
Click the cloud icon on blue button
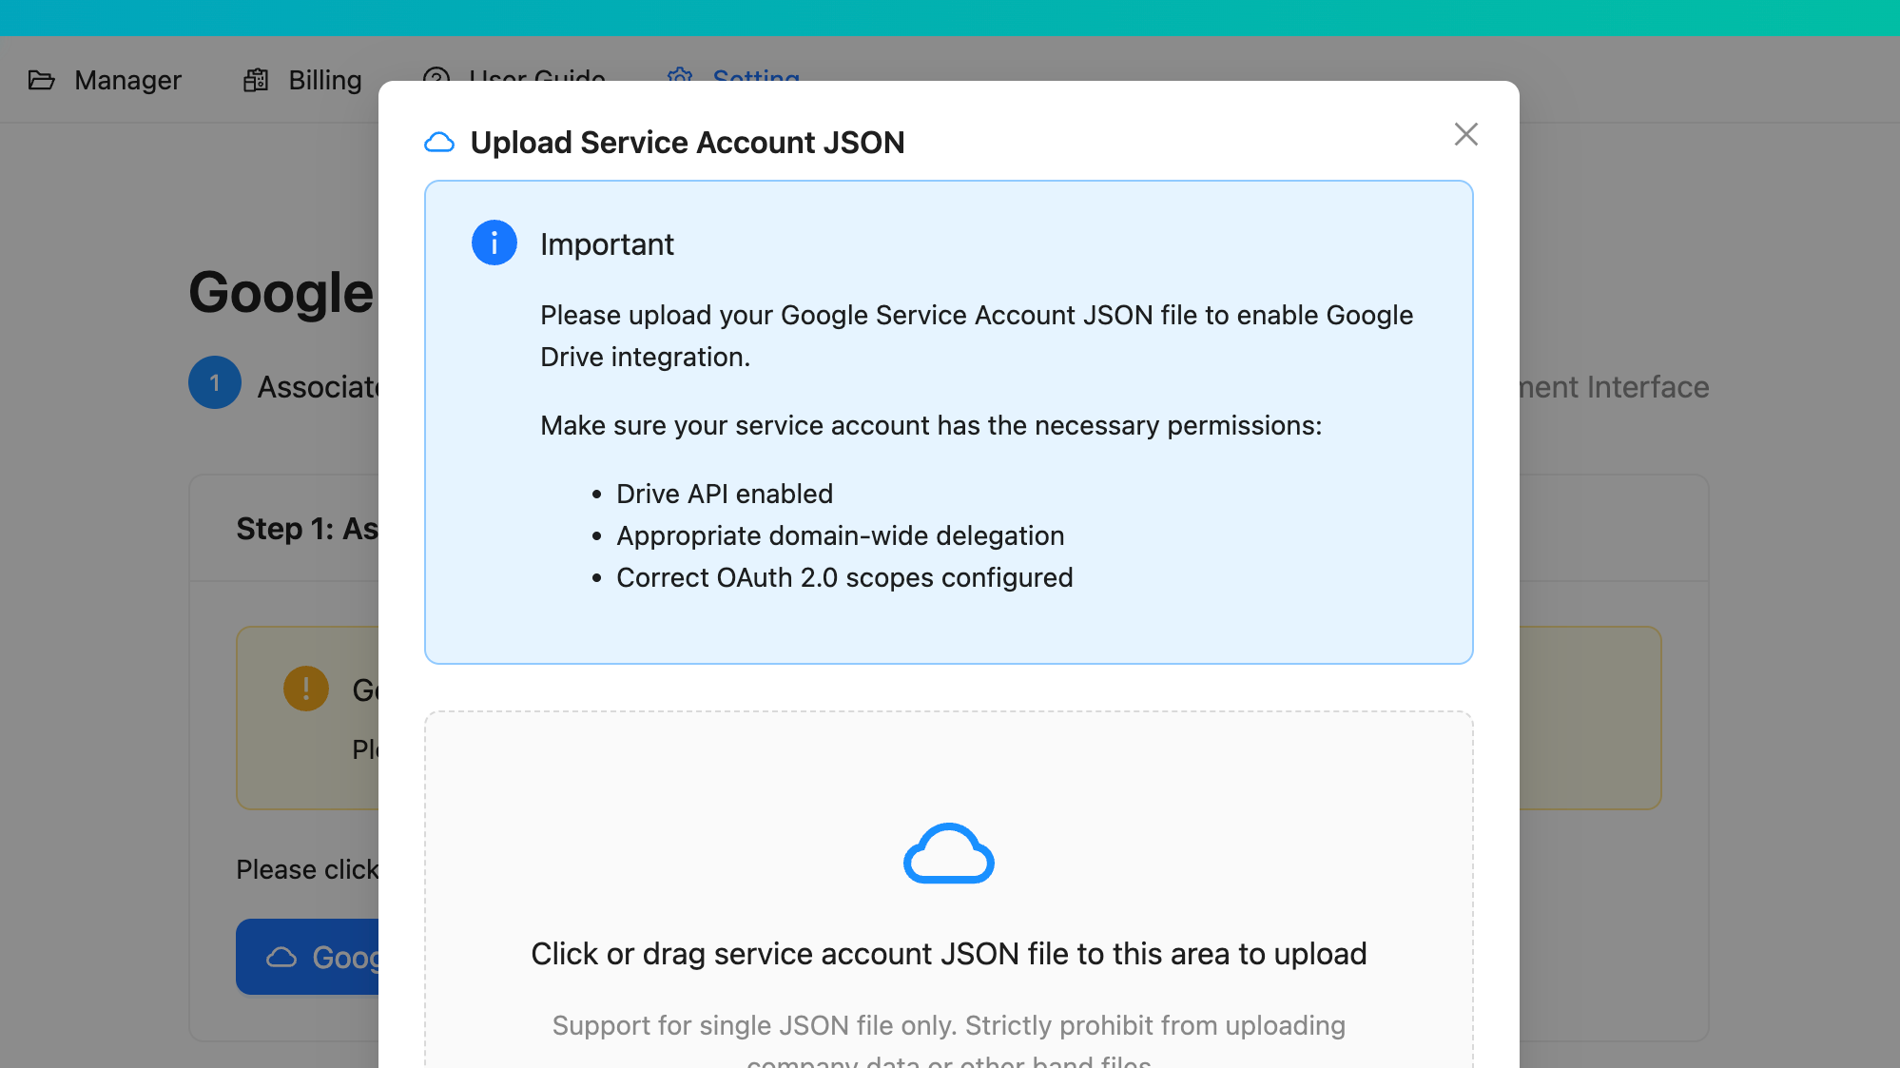281,957
